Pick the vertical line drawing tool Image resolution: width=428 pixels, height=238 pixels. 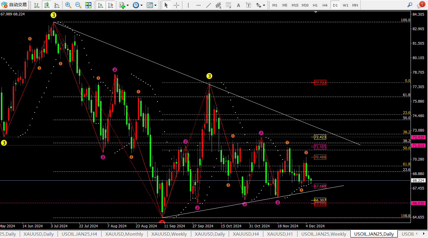pyautogui.click(x=188, y=5)
